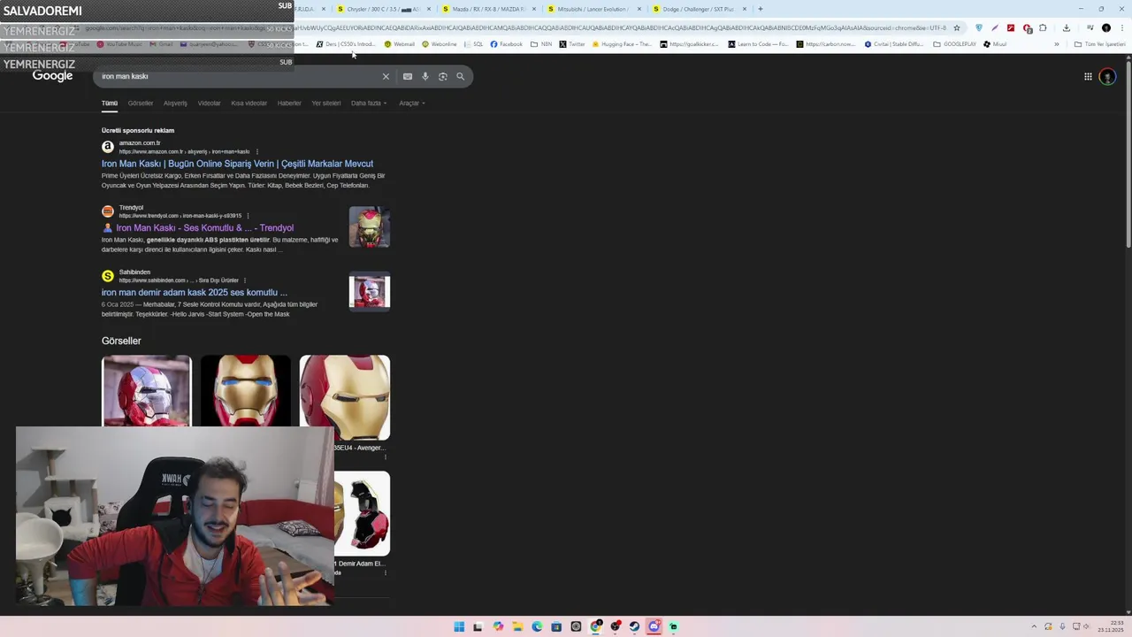Switch to the Mazda RX-8 browser tab
Screen dimensions: 1132x637
(488, 9)
